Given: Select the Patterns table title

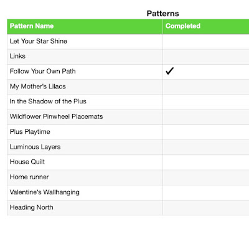Looking at the screenshot, I should pos(162,14).
